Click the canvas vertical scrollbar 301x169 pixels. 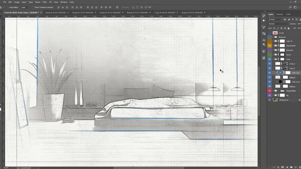click(259, 91)
